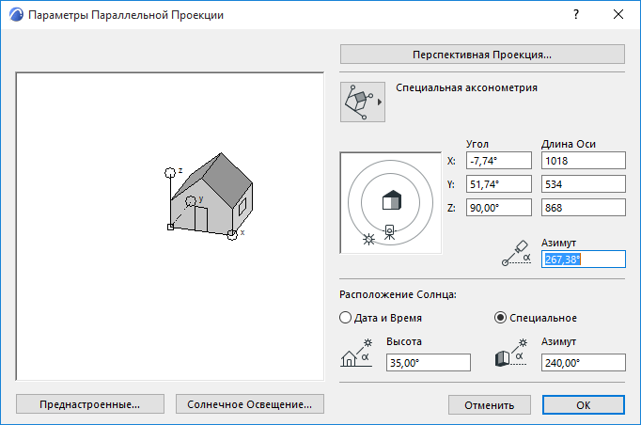Open the Преднастроенные presets
The width and height of the screenshot is (641, 425).
(90, 404)
